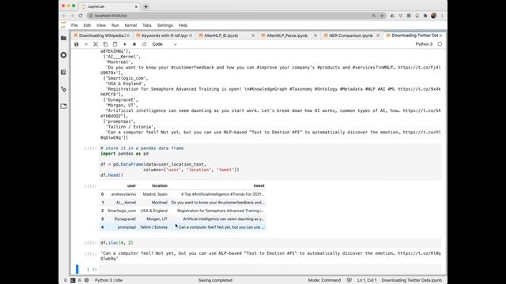Open the Run menu
Image resolution: width=506 pixels, height=284 pixels.
coord(115,25)
